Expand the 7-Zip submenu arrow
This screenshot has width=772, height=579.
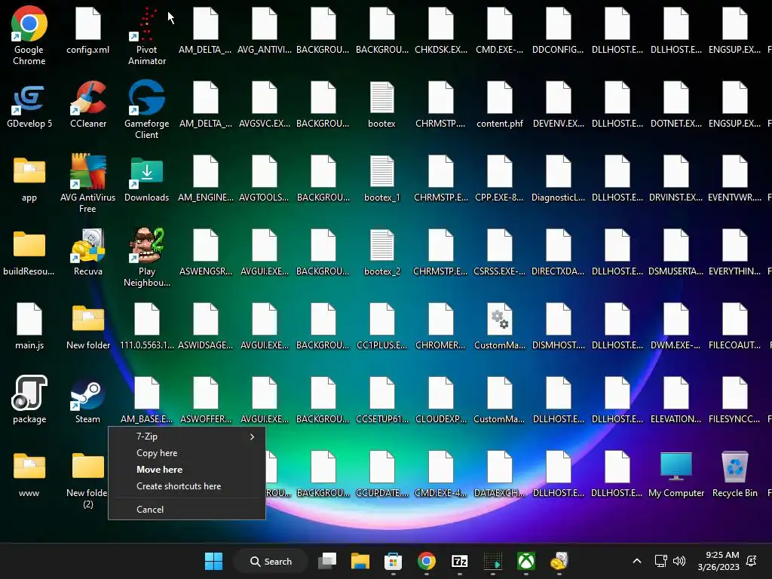point(252,437)
